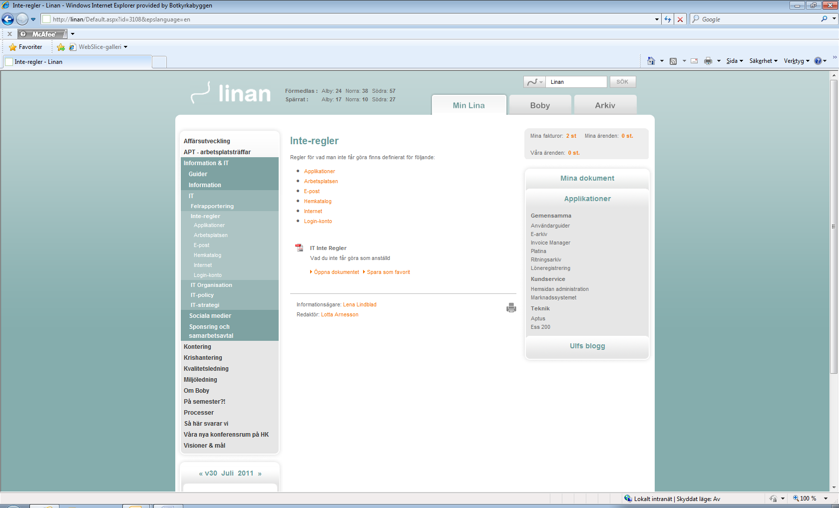Click the SÖK button
The image size is (839, 508).
[622, 82]
